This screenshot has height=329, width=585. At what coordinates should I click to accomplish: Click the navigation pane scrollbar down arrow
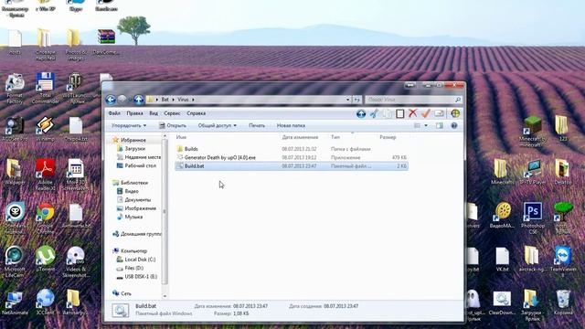click(165, 296)
